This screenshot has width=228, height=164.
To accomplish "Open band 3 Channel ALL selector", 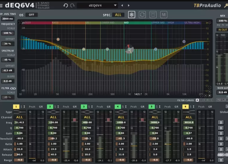I will (x=87, y=117).
